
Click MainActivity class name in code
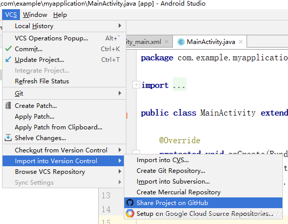point(228,113)
